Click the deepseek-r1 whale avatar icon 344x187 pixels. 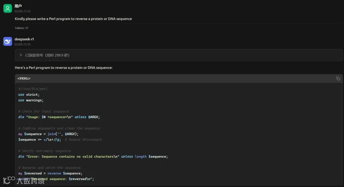(8, 41)
